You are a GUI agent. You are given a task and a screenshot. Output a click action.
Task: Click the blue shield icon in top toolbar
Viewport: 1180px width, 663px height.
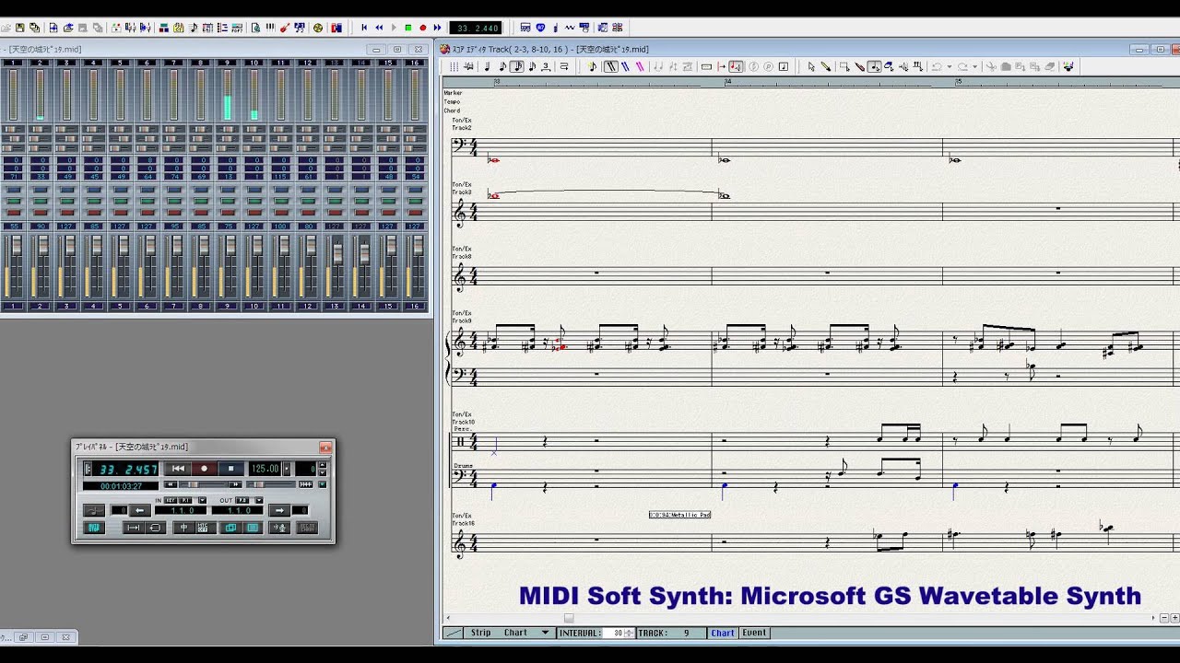coord(540,28)
